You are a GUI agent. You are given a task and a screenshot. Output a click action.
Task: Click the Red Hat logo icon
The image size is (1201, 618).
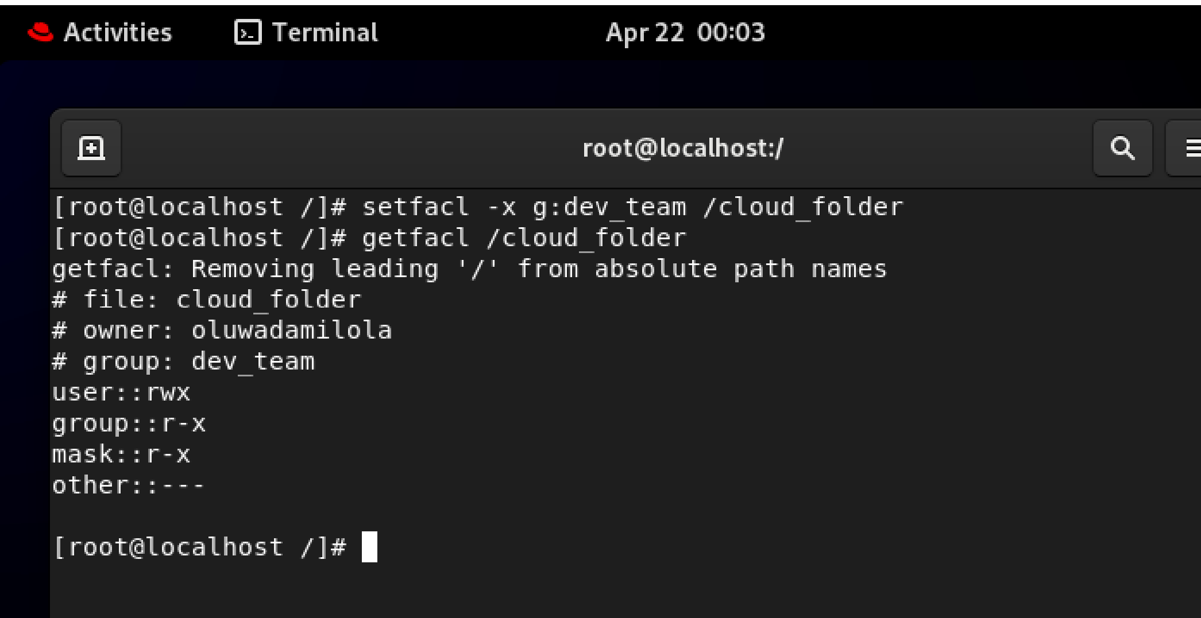coord(40,32)
